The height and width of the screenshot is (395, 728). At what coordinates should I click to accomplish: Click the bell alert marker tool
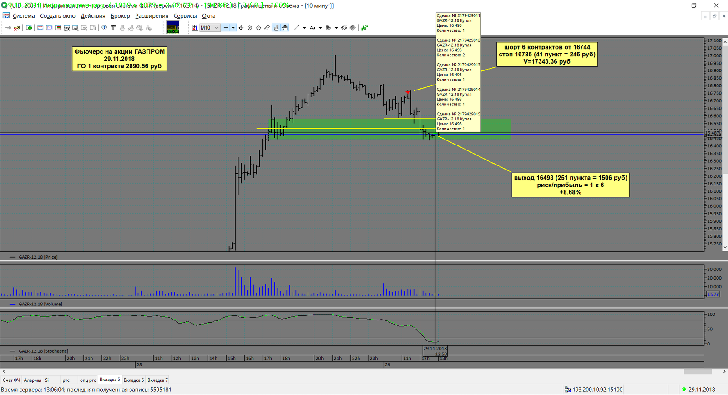tap(329, 28)
